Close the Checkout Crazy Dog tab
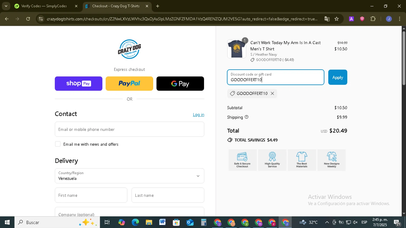Screen dimensions: 406x228 (x=147, y=6)
